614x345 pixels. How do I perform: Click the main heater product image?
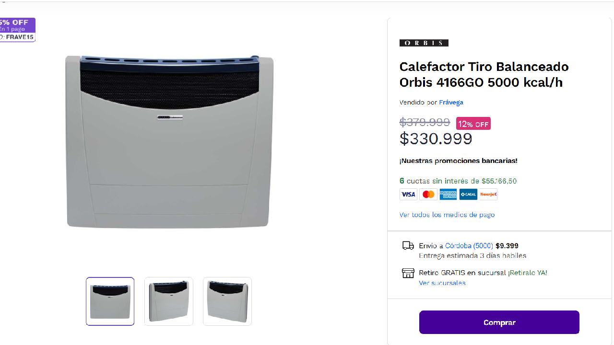coord(170,142)
